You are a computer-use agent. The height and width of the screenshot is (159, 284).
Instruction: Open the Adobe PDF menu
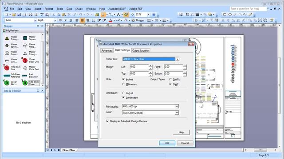[136, 9]
